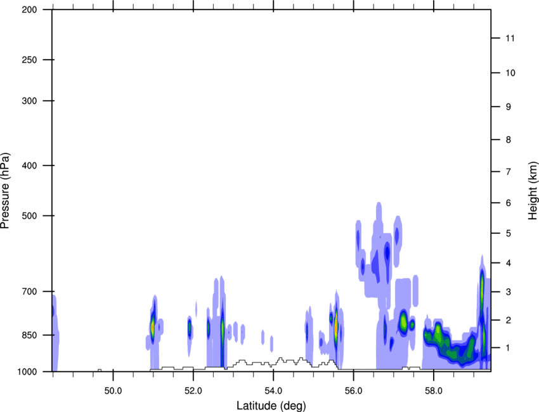Click the 2 km height label
This screenshot has height=412, width=539.
[509, 320]
